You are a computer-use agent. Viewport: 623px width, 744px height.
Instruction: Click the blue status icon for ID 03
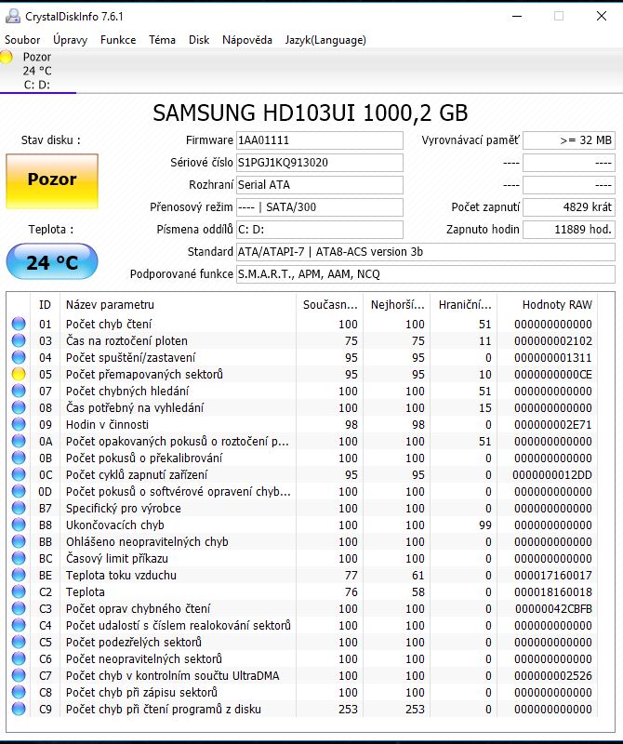(x=19, y=340)
